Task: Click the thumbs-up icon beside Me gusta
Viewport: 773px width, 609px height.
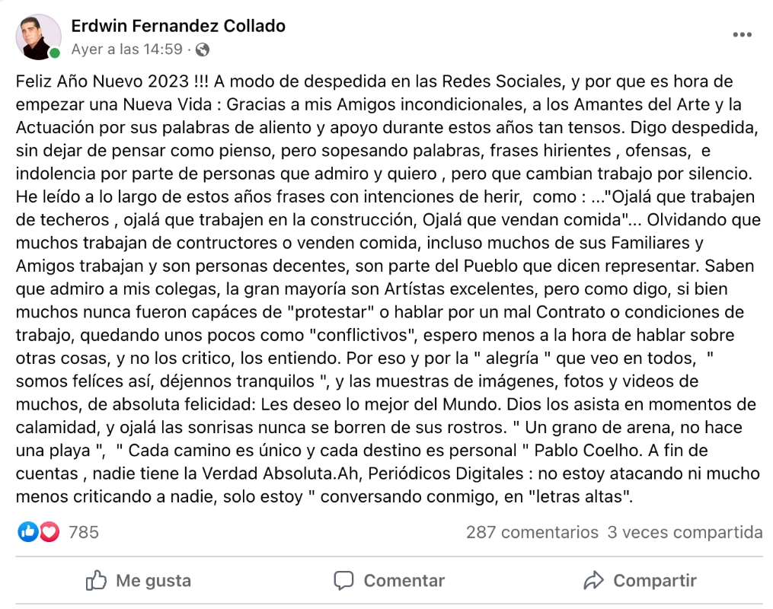Action: click(x=97, y=581)
